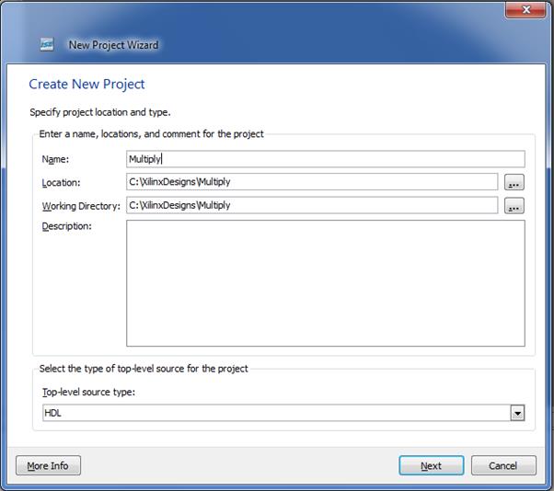
Task: Click the New Project Wizard title text
Action: click(x=113, y=45)
